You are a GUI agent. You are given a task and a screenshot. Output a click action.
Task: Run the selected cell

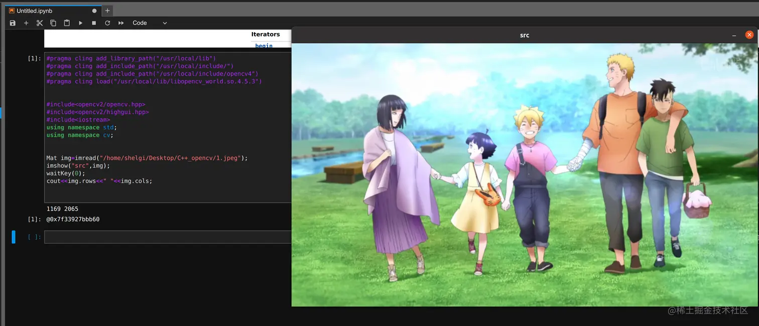click(x=80, y=23)
